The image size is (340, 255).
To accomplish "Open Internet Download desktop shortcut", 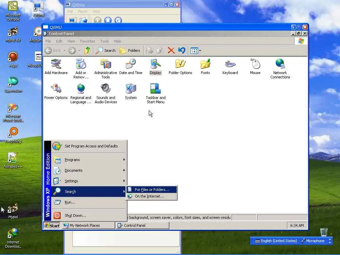I will [13, 238].
